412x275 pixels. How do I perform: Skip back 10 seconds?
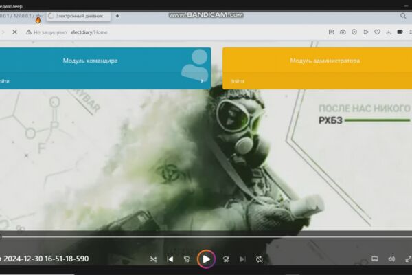pyautogui.click(x=187, y=259)
